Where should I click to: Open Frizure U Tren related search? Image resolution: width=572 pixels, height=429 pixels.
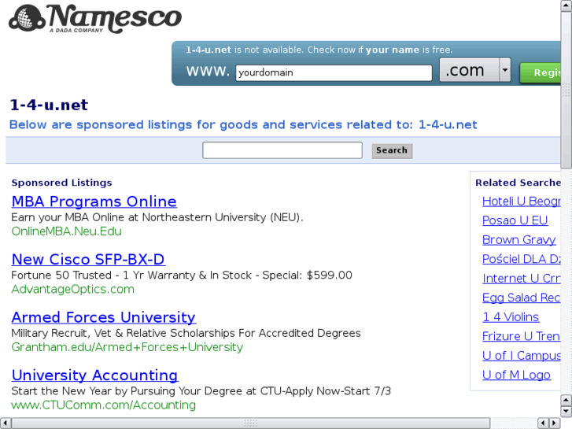click(522, 336)
